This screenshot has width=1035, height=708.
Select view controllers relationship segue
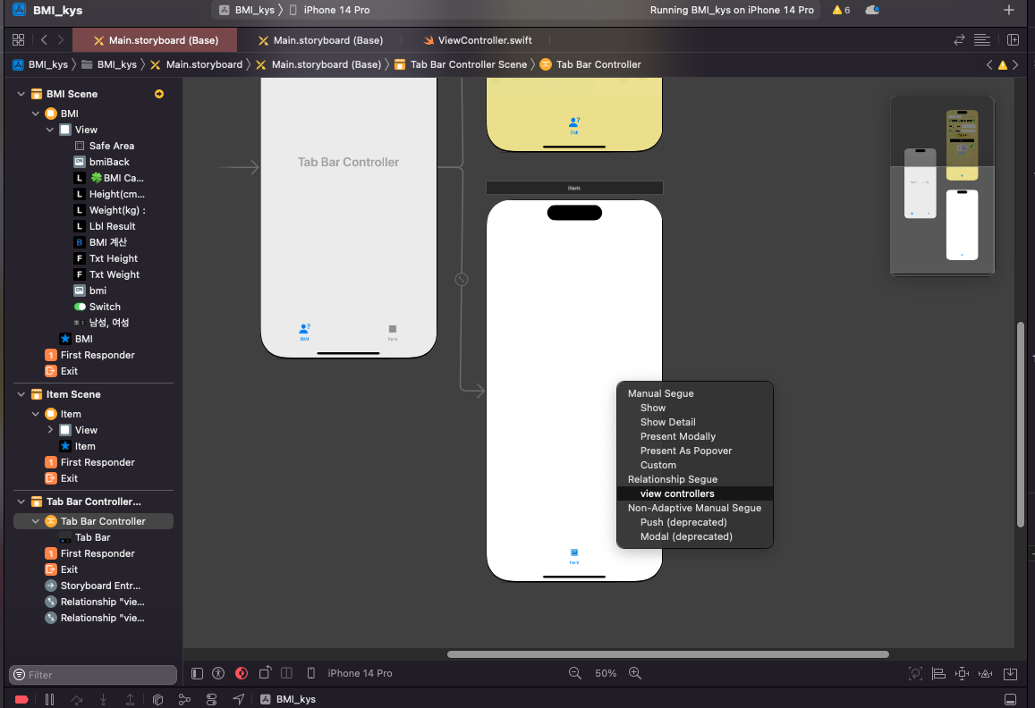pos(694,493)
